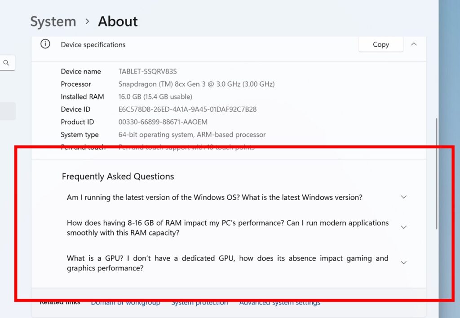Open Search from the left sidebar
460x318 pixels.
pyautogui.click(x=6, y=63)
